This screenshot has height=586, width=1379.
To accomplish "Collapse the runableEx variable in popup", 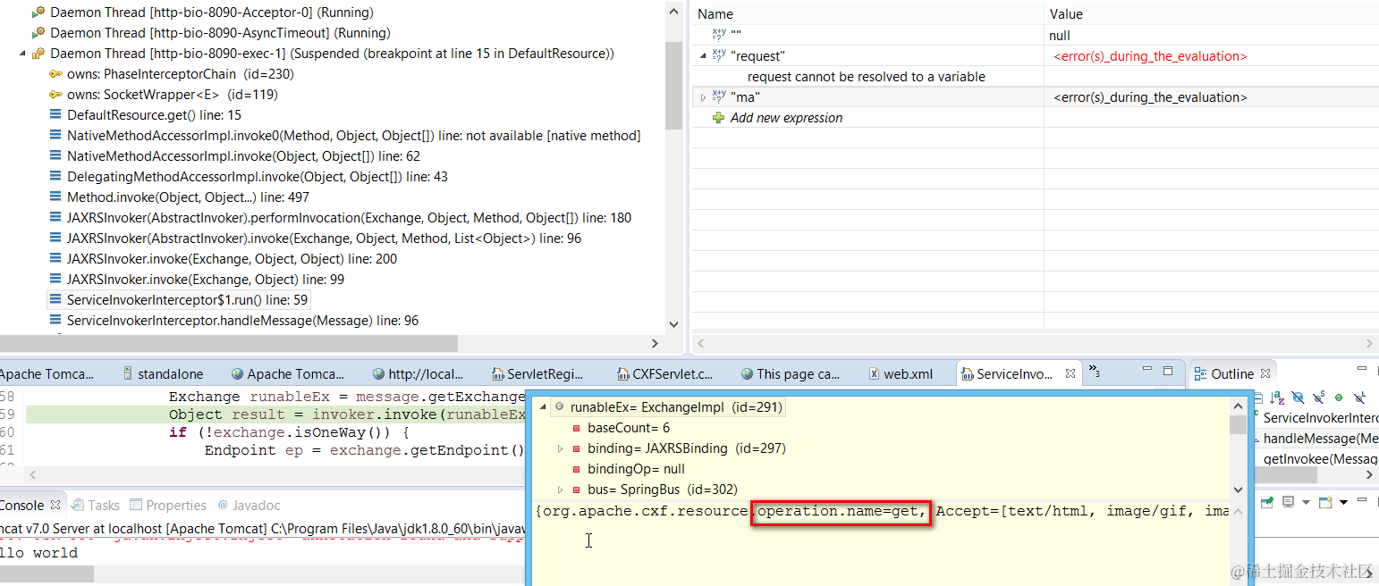I will (542, 407).
